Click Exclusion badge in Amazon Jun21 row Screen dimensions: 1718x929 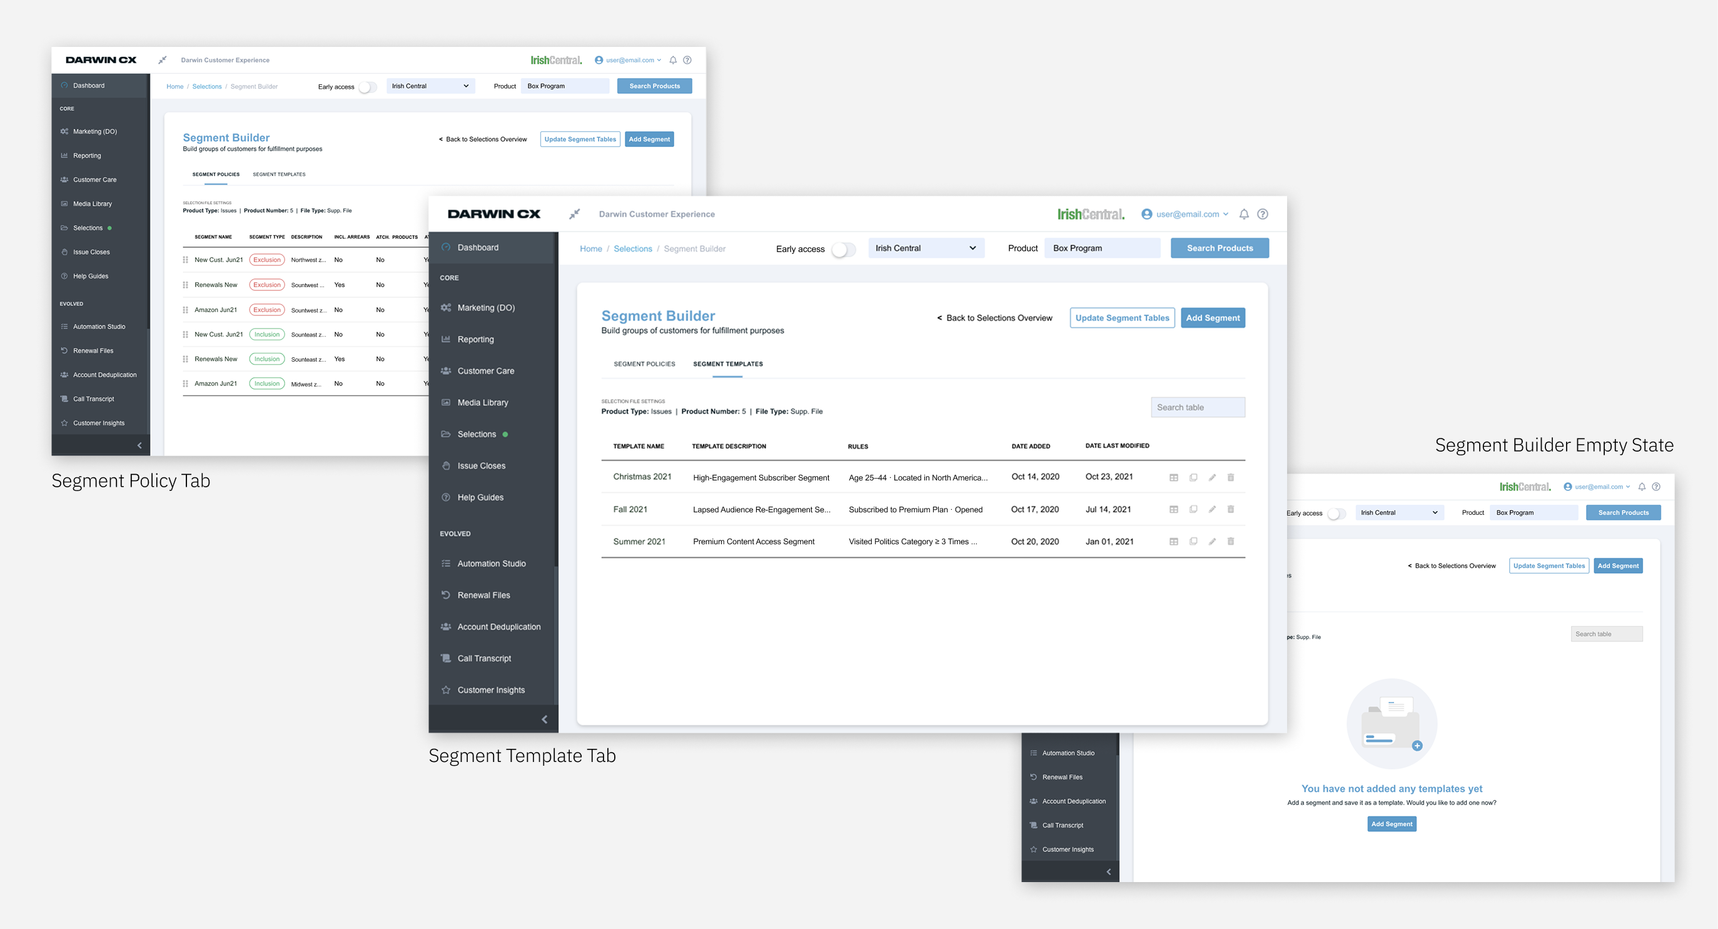coord(267,310)
